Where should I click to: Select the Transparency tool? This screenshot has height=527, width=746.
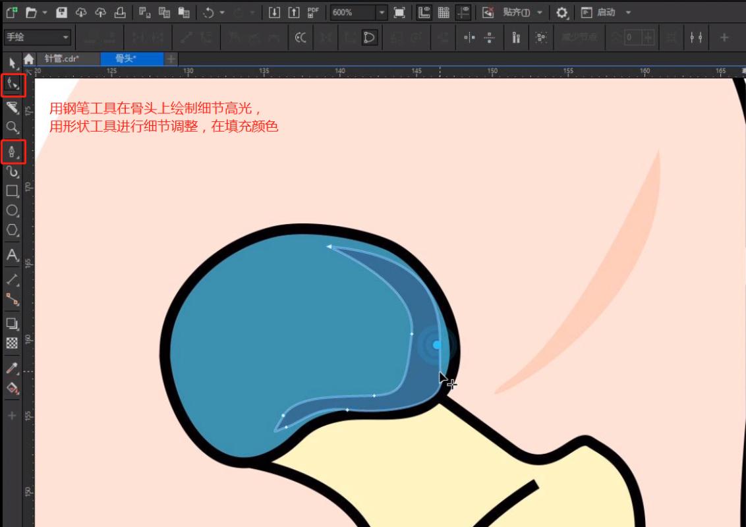[x=12, y=343]
